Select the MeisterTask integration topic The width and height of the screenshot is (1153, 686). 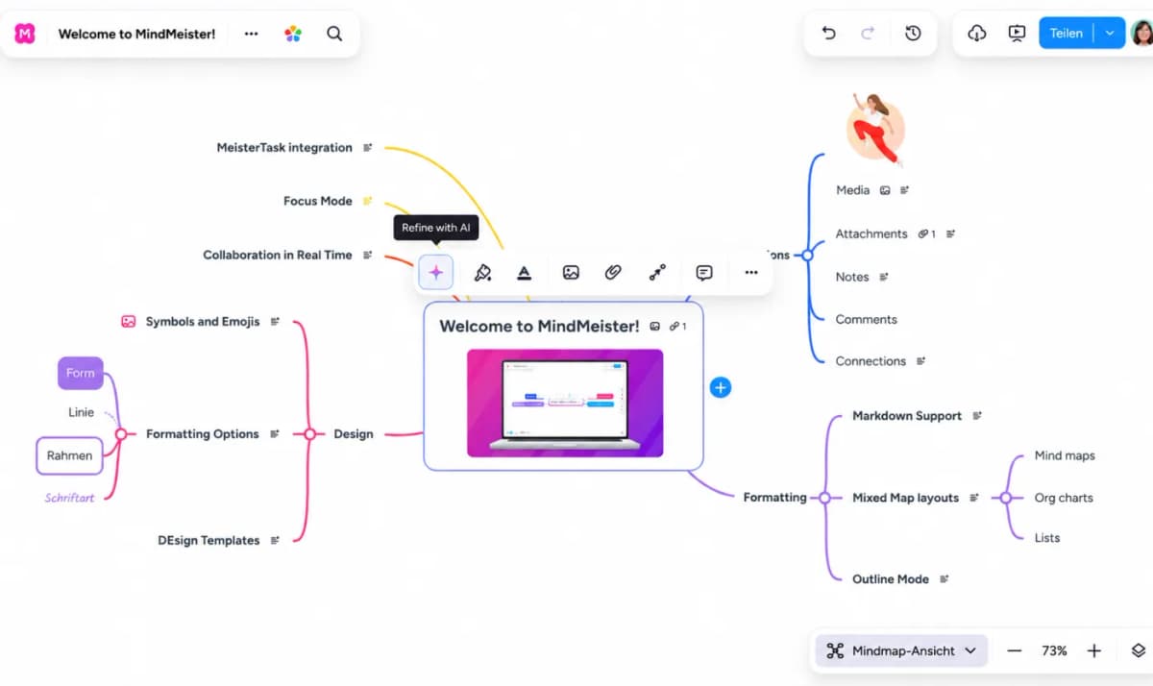coord(284,148)
